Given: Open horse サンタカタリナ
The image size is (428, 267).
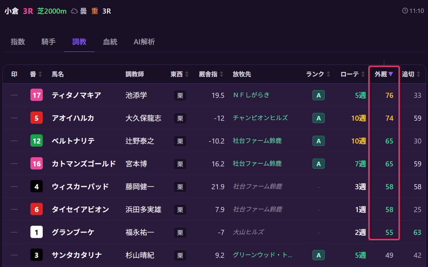Looking at the screenshot, I should [x=77, y=255].
